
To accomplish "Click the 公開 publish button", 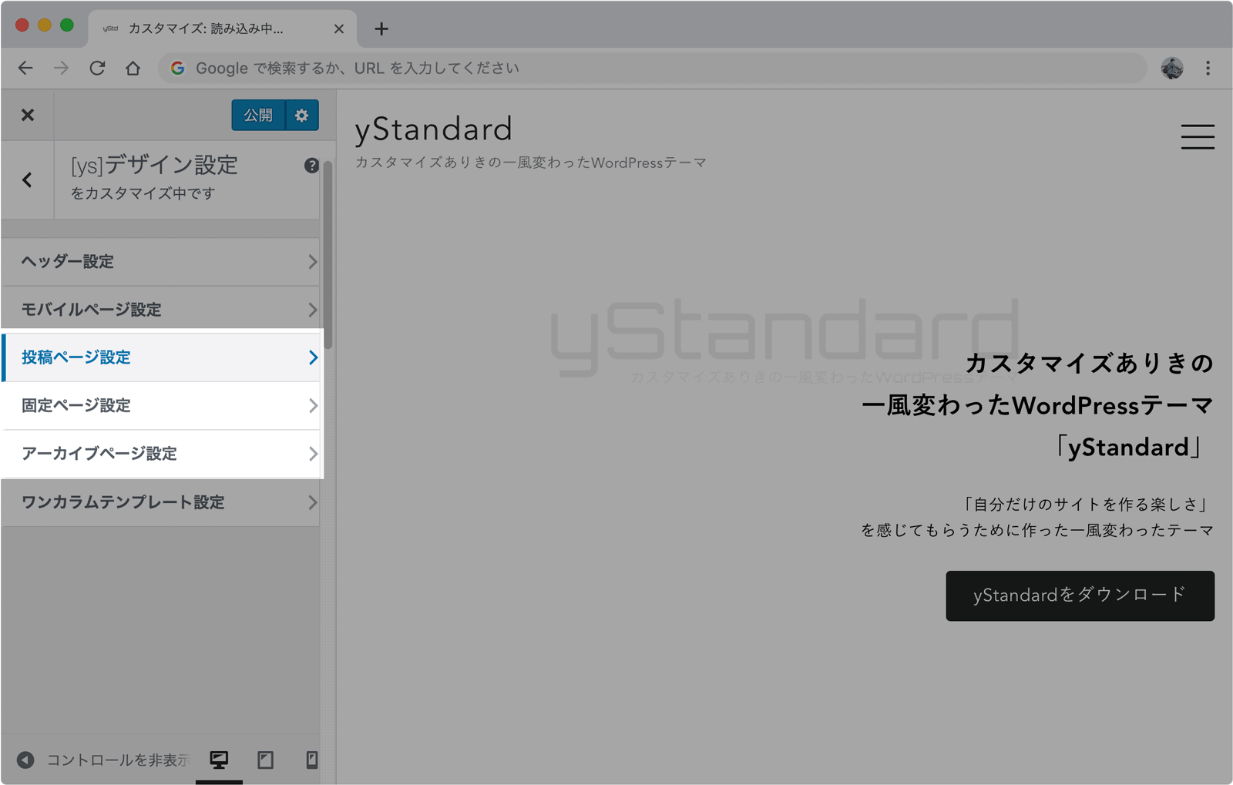I will [258, 115].
